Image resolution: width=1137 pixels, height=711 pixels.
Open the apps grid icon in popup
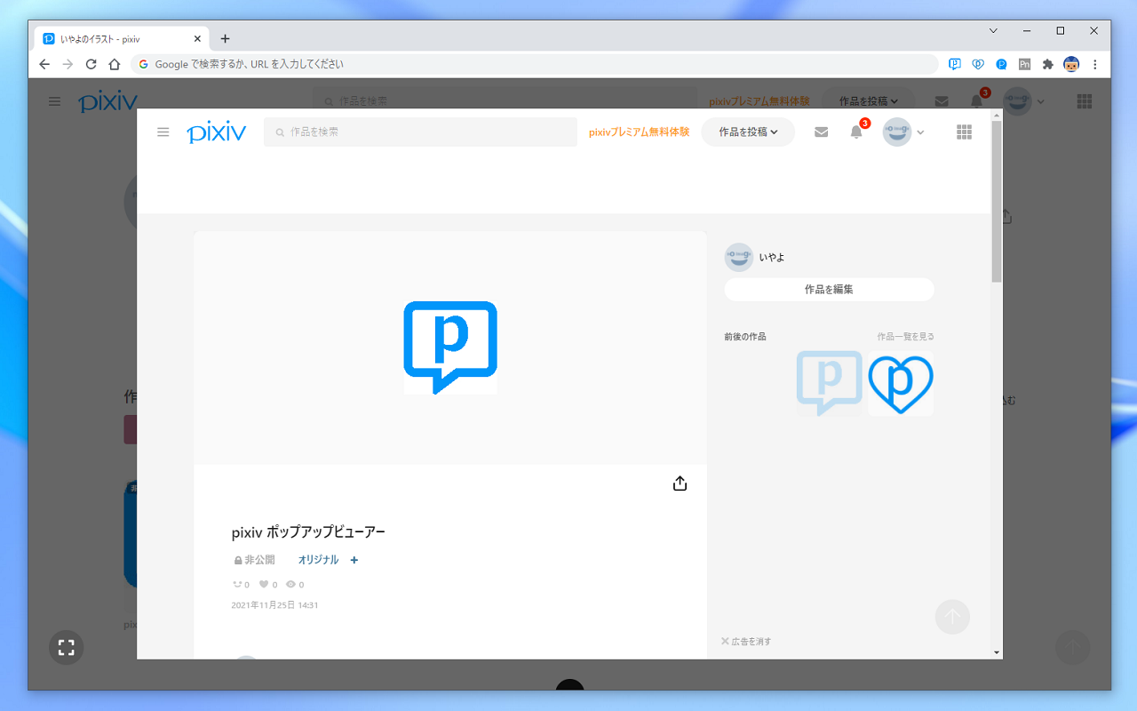point(965,132)
